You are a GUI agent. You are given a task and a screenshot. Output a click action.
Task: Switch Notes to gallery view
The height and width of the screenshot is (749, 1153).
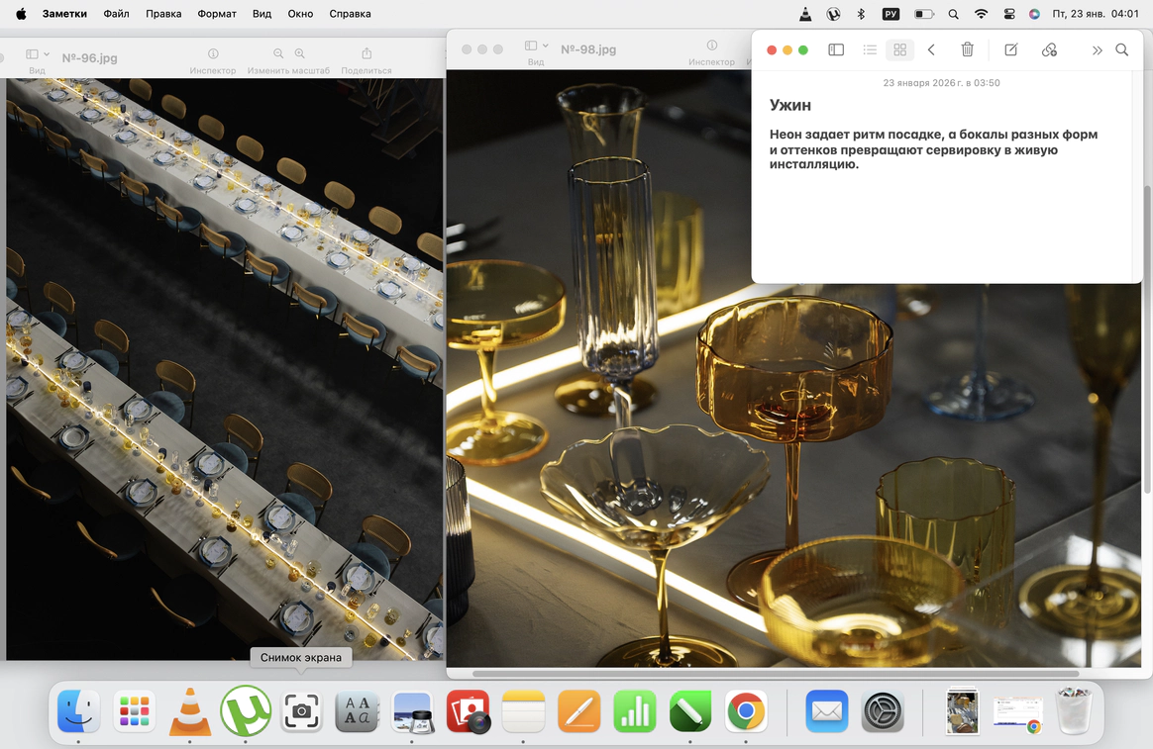pos(899,50)
